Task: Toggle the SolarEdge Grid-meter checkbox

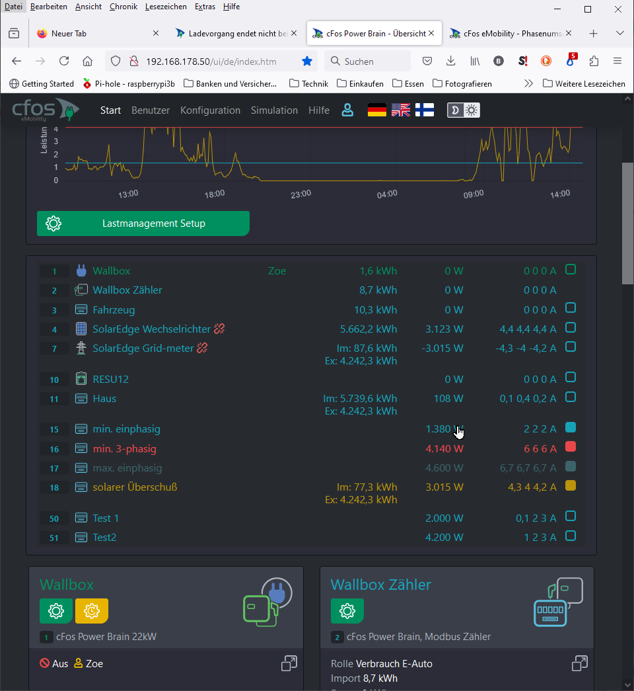Action: (x=571, y=346)
